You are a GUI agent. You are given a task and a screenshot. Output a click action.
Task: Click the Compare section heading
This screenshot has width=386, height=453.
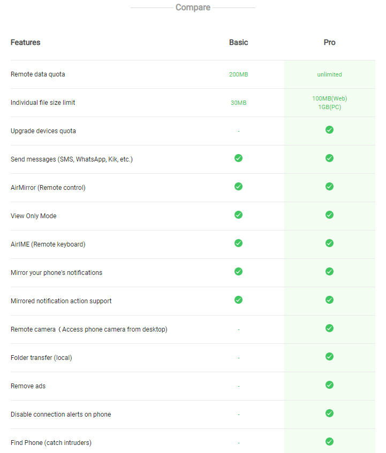click(193, 7)
